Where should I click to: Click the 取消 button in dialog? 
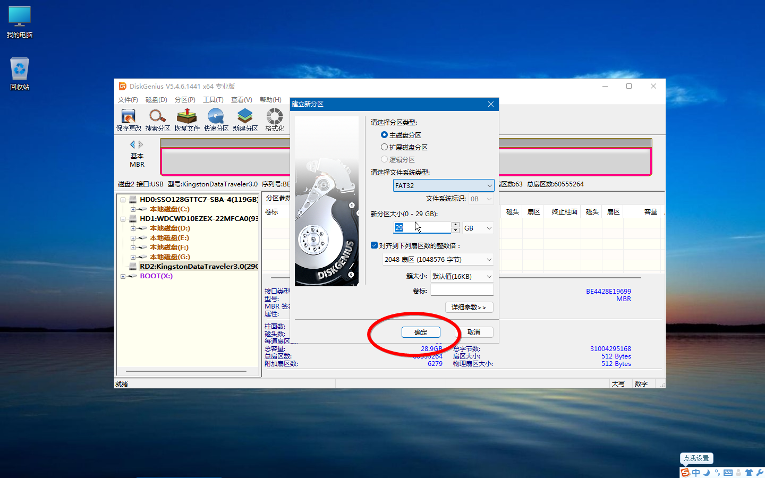tap(474, 332)
